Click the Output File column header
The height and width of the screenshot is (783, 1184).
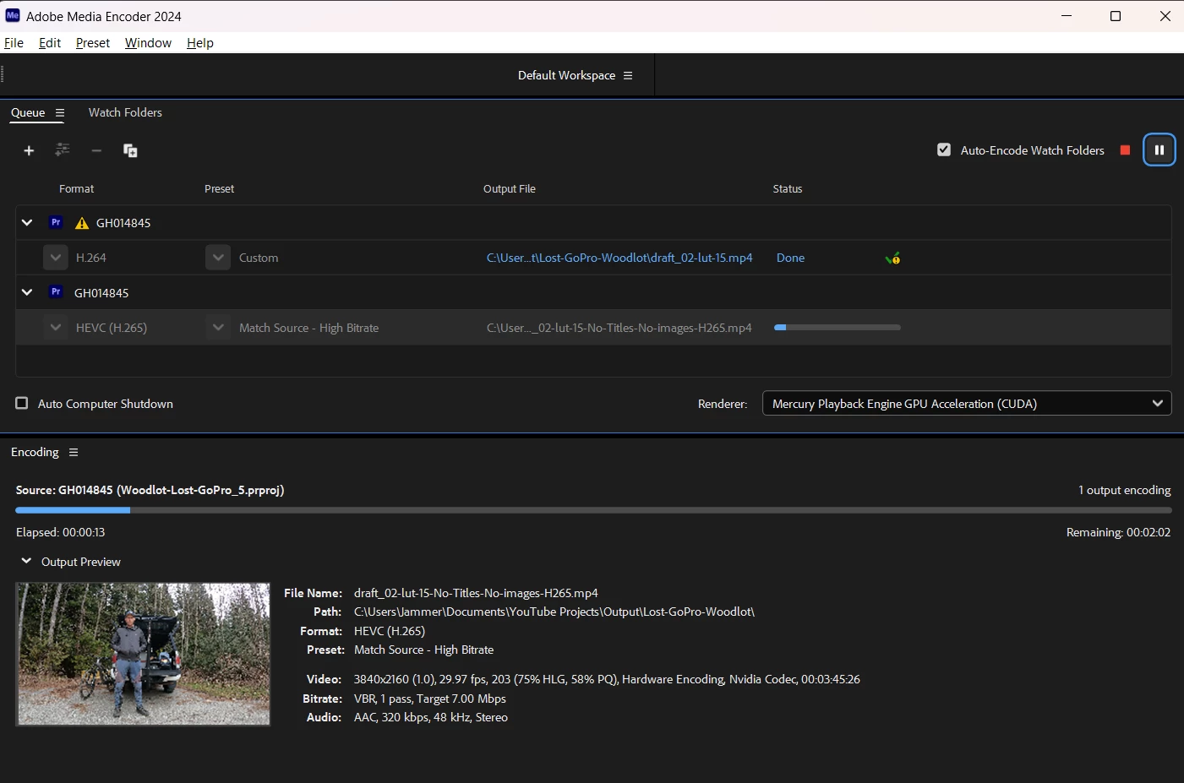(x=509, y=189)
